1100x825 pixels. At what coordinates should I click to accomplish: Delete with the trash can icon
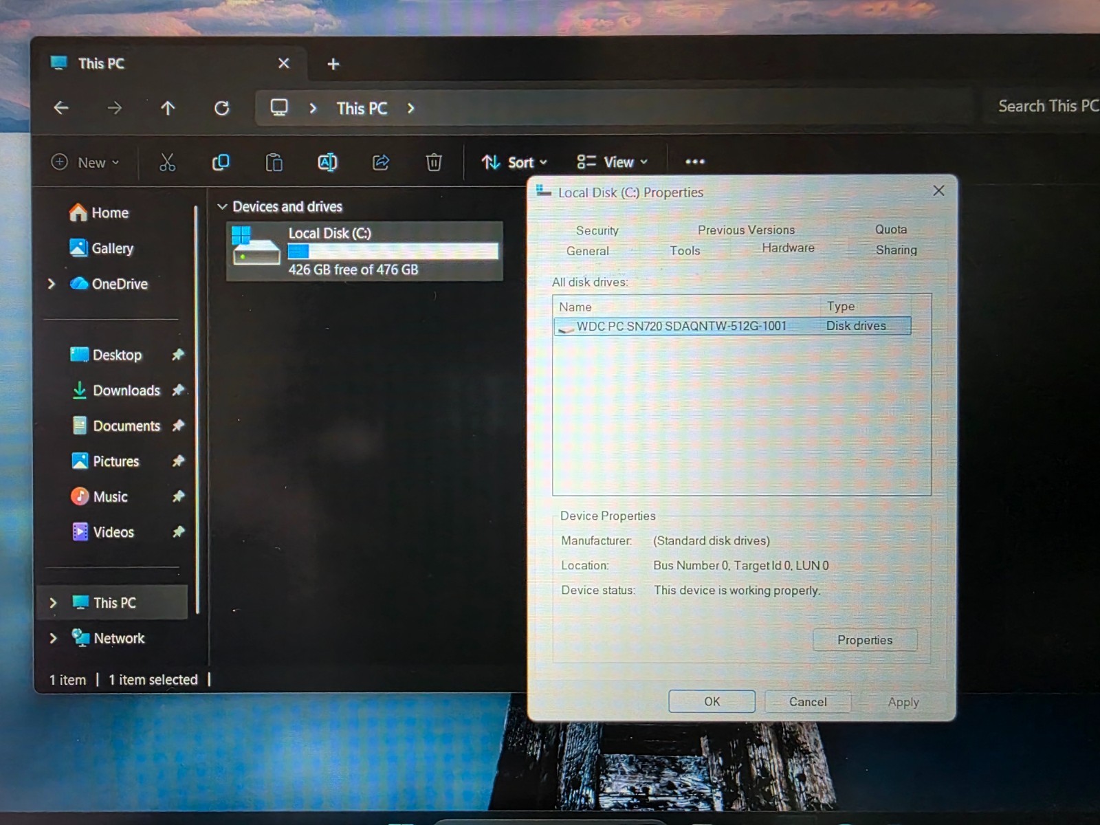click(x=434, y=162)
